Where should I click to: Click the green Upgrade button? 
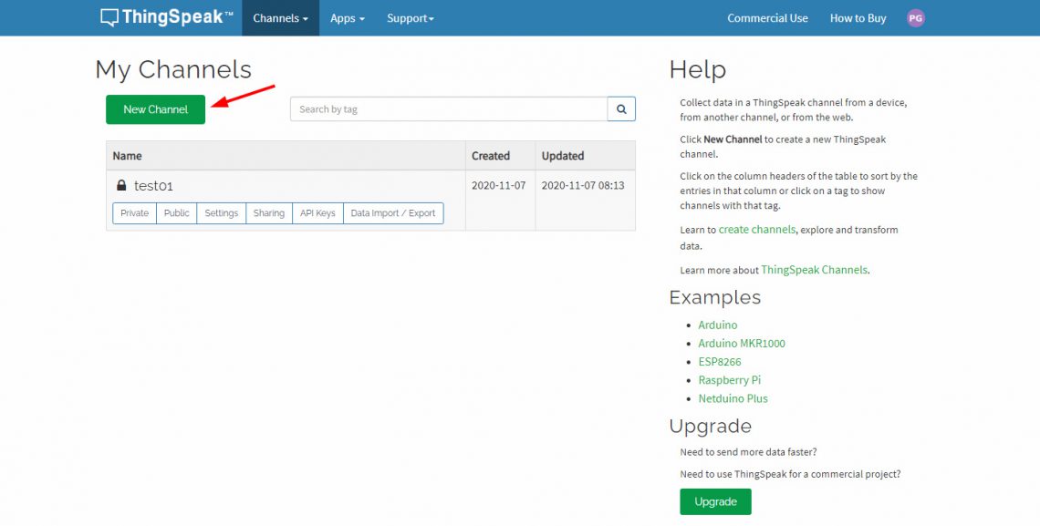(715, 501)
